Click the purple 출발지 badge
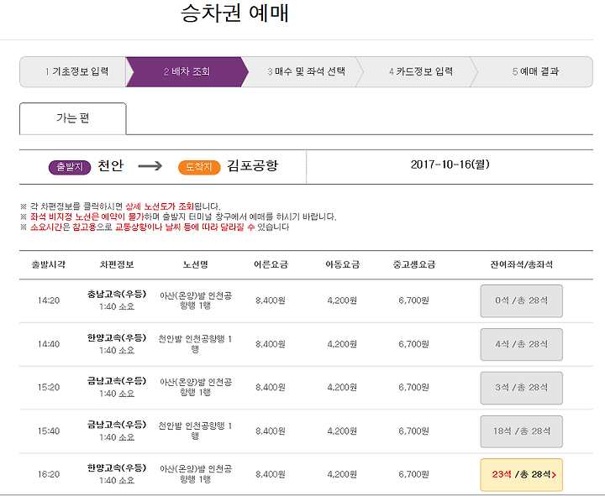Screen dimensions: 605x496 [x=70, y=167]
